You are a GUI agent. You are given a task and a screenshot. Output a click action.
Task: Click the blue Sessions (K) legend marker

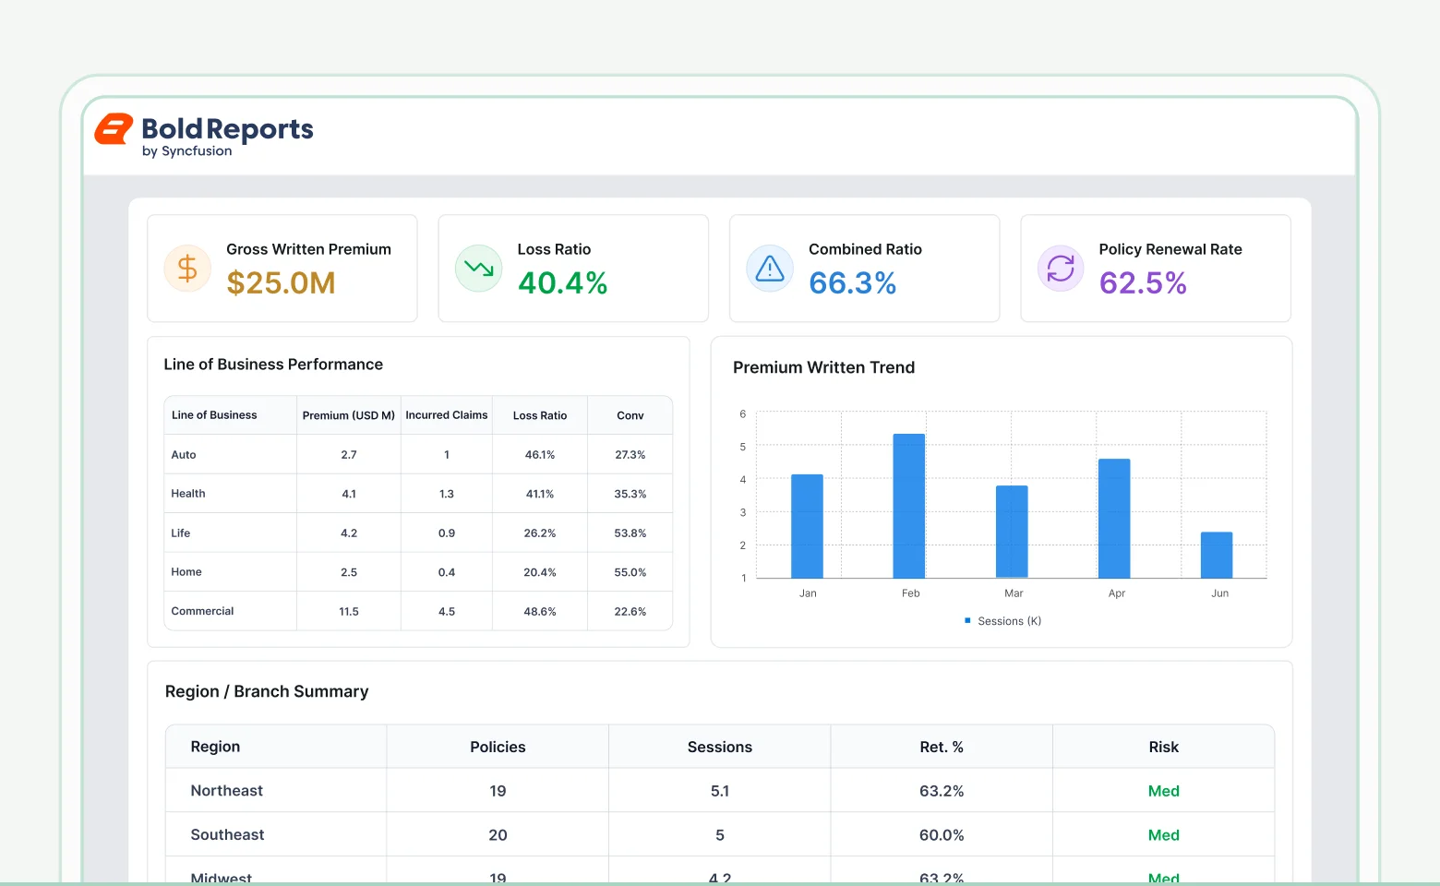pos(967,621)
